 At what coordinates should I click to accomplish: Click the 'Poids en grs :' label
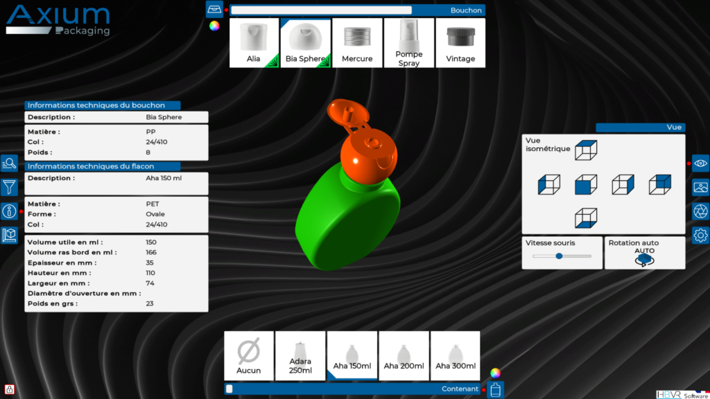coord(53,303)
